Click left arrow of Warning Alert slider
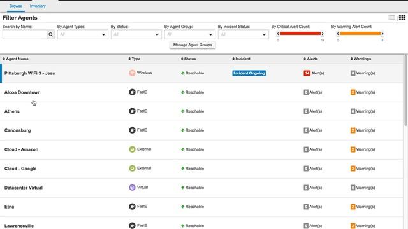Image resolution: width=408 pixels, height=229 pixels. point(338,34)
